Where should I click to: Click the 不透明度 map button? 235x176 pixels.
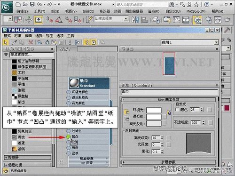211,122
